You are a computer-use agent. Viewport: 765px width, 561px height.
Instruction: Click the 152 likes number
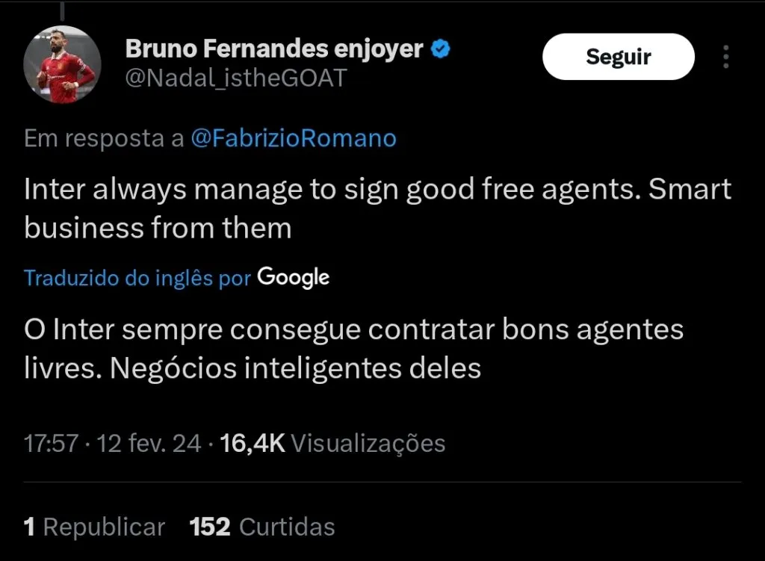[x=210, y=527]
